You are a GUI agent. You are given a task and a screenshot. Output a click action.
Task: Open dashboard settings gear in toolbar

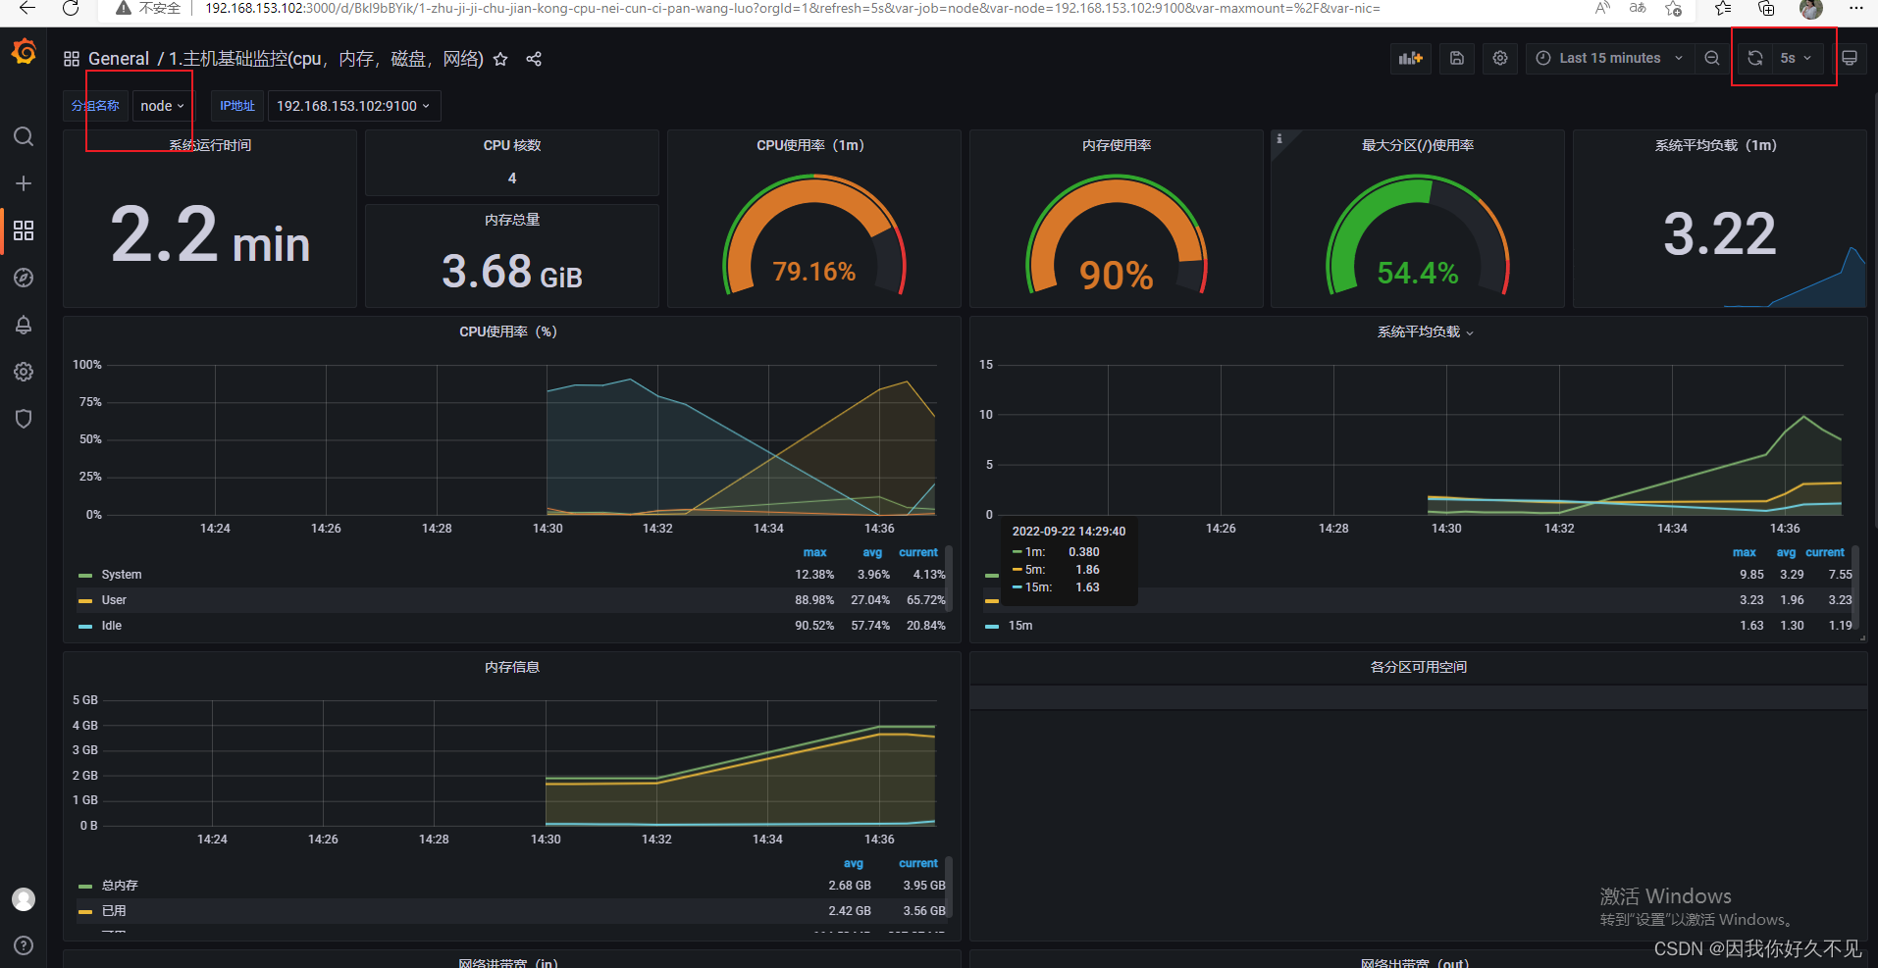[1500, 58]
